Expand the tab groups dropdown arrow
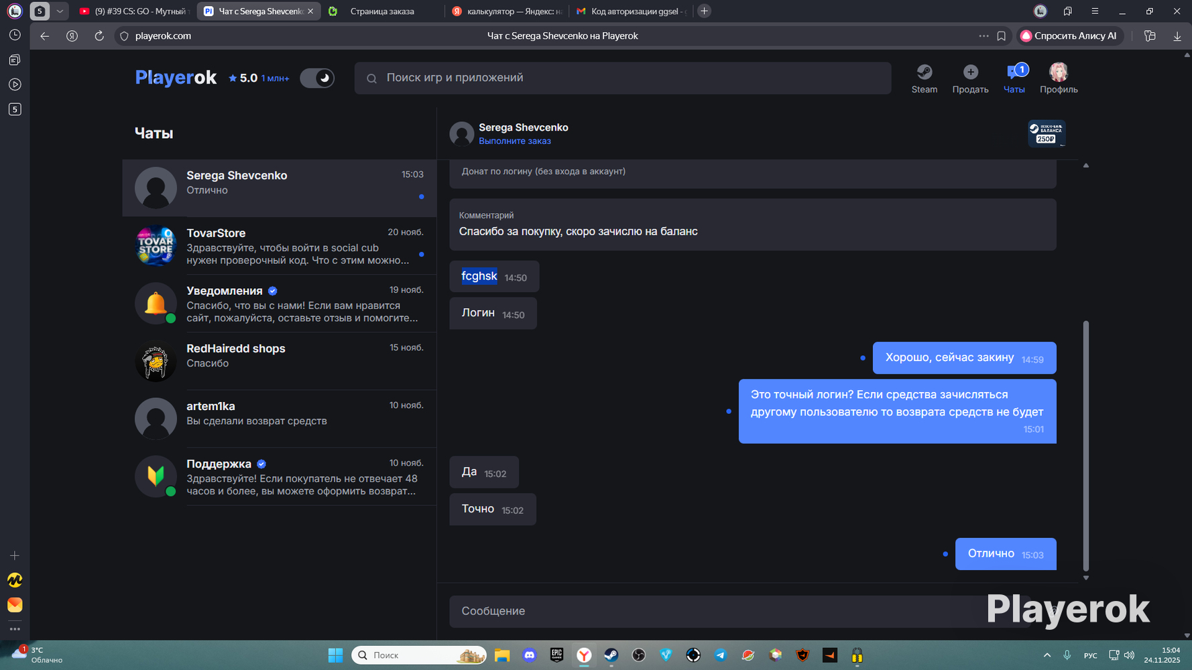The width and height of the screenshot is (1192, 670). point(60,11)
